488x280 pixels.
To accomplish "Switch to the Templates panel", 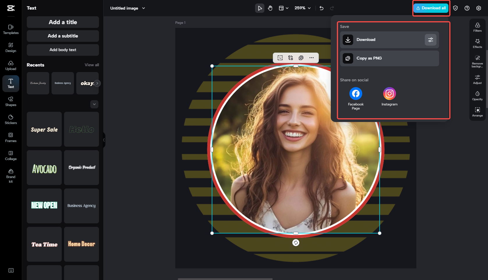I will tap(10, 29).
